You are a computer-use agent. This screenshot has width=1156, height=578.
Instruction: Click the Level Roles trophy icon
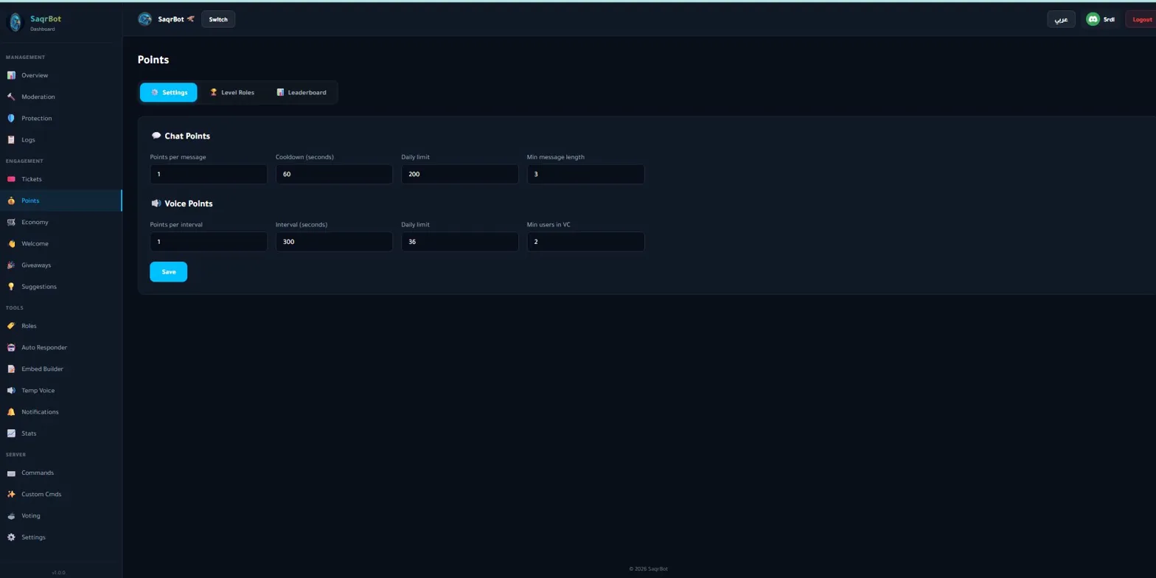point(214,92)
